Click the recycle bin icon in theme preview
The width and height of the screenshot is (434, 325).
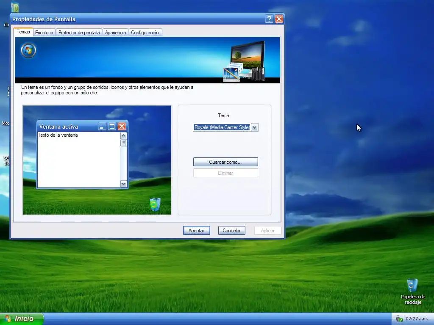click(155, 204)
